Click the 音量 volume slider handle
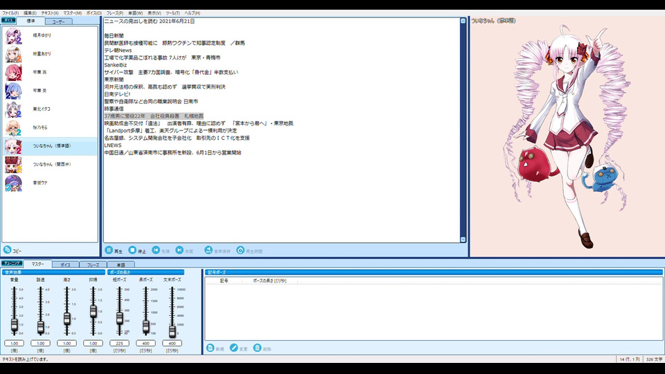 pyautogui.click(x=14, y=325)
